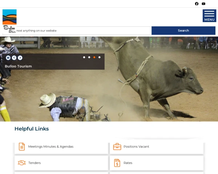Click the dollar invoice icon for Rates
Image resolution: width=218 pixels, height=174 pixels.
tap(117, 163)
